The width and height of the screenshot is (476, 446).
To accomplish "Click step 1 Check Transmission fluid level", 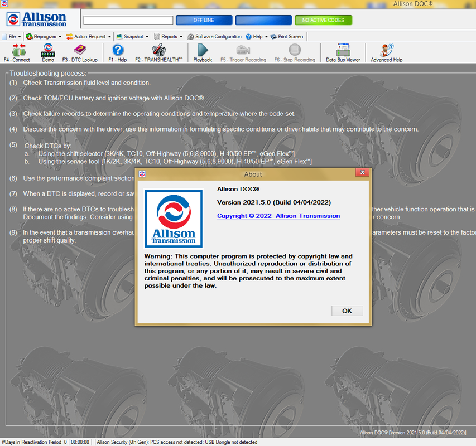I will (x=87, y=83).
